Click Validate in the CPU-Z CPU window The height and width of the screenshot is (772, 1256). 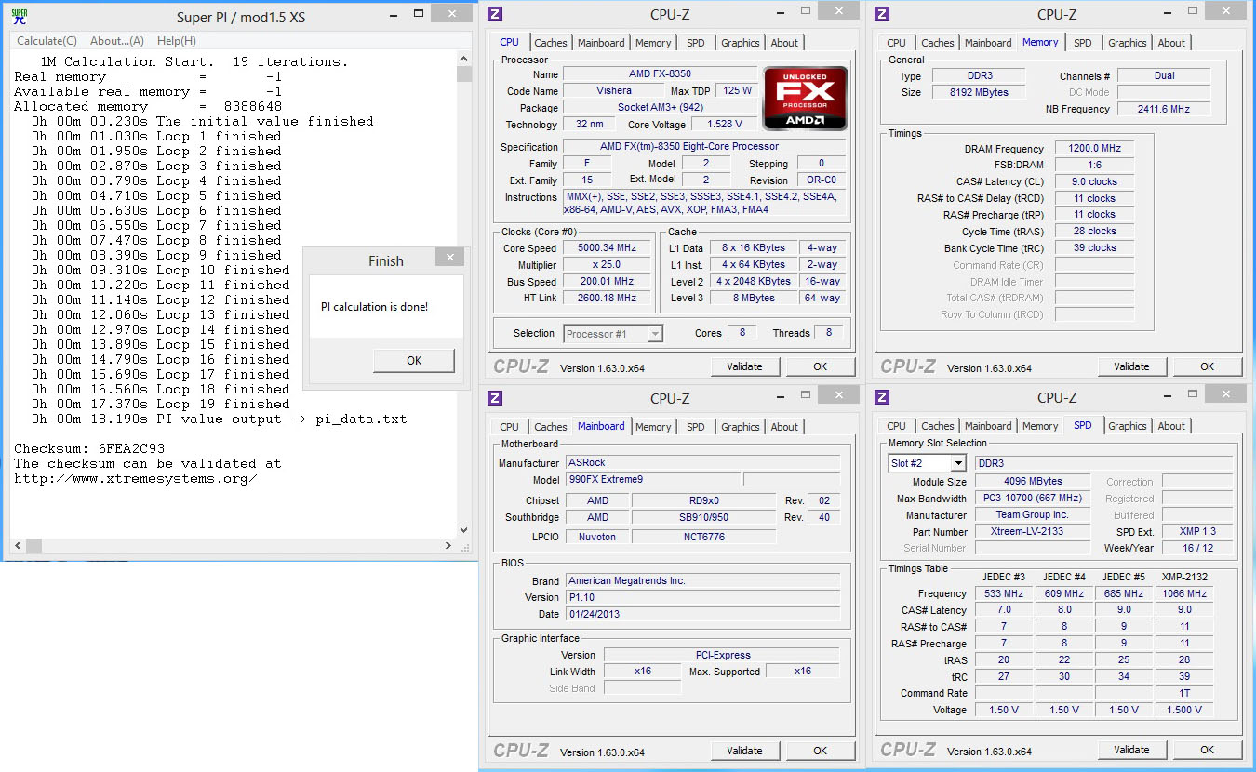pyautogui.click(x=744, y=366)
